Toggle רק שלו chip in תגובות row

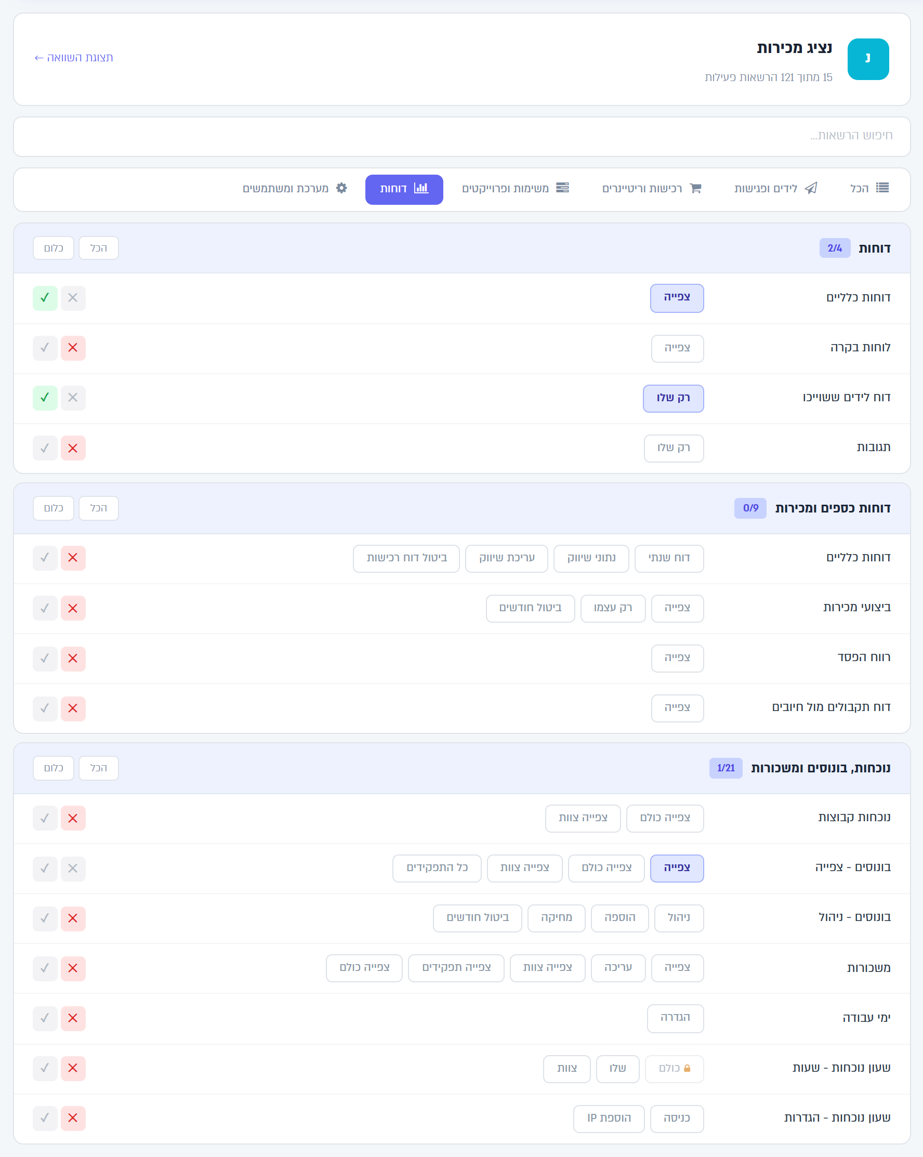[x=674, y=448]
